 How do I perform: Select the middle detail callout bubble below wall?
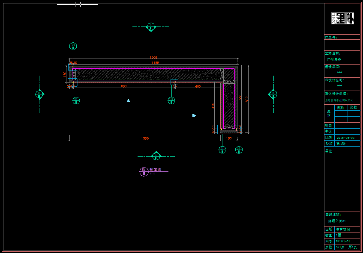[171, 101]
